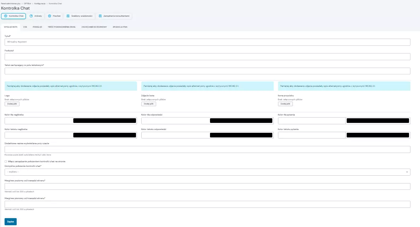Click the Zarządzanie konsultantami icon
This screenshot has height=227, width=420.
(100, 16)
